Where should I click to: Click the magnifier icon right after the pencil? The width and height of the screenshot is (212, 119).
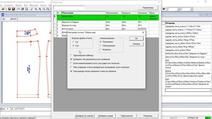[36, 9]
